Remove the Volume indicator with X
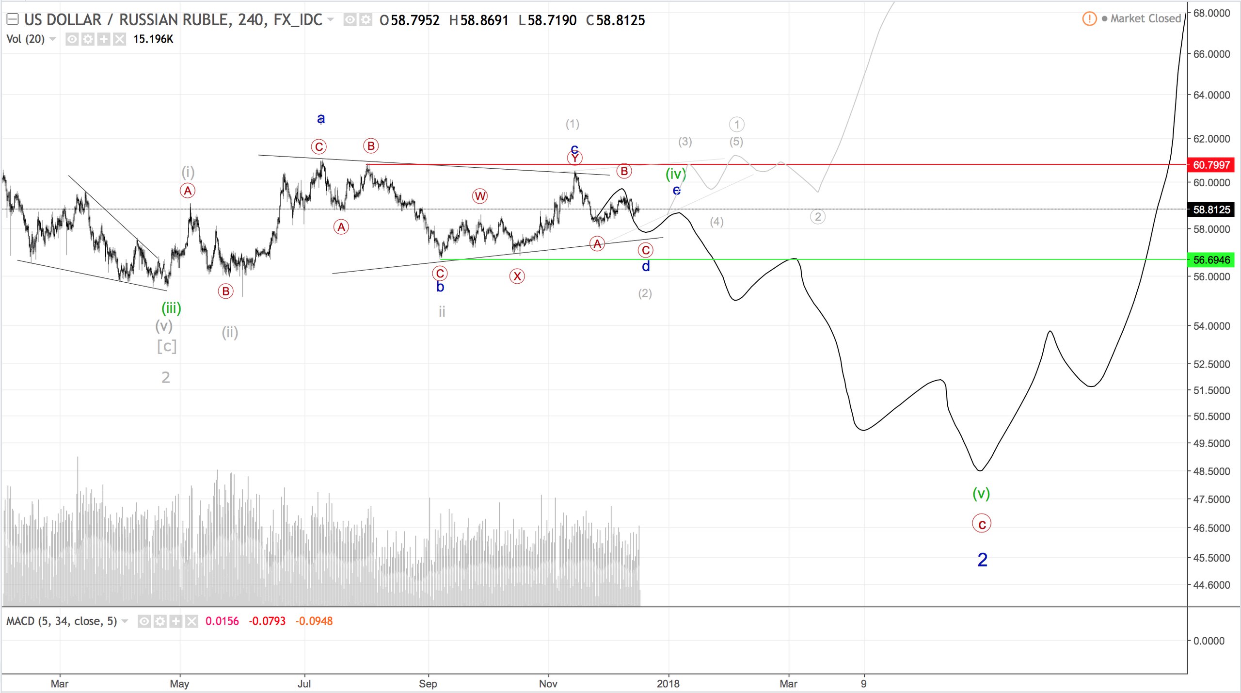1241x693 pixels. (119, 39)
